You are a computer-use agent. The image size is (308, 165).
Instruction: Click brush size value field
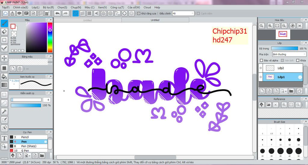pyautogui.click(x=47, y=100)
